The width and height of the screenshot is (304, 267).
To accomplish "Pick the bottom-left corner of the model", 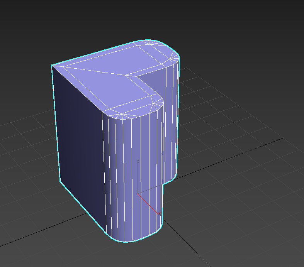I will [x=61, y=181].
